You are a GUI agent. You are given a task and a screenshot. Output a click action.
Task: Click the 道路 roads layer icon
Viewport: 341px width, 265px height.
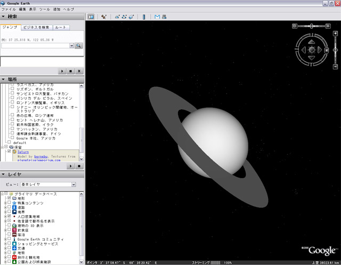click(14, 207)
